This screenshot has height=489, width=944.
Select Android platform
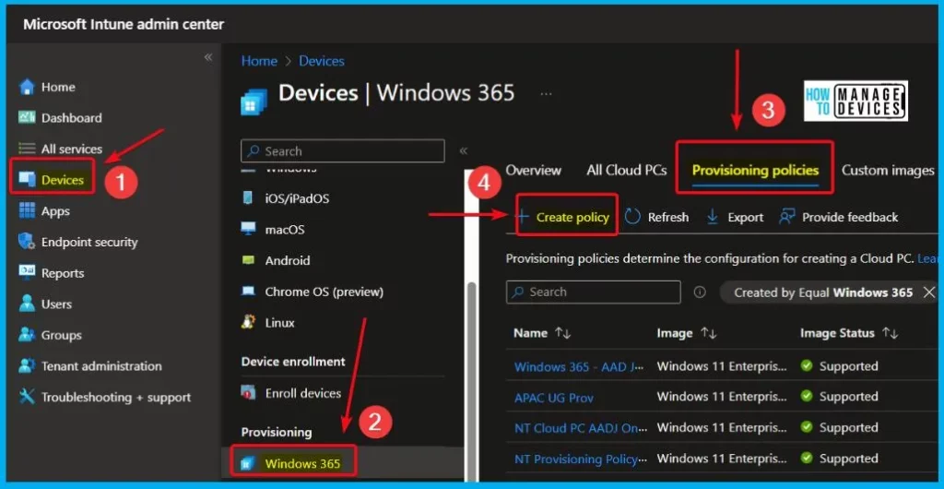coord(276,261)
